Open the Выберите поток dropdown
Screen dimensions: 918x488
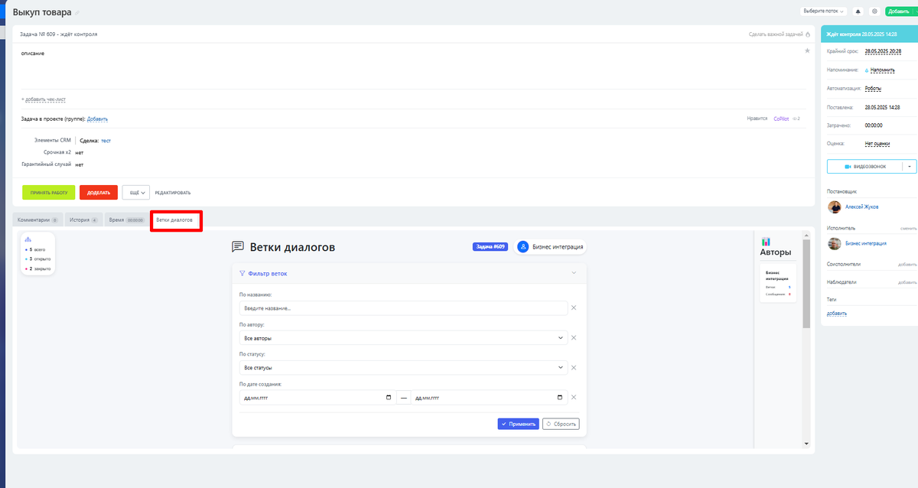point(824,11)
